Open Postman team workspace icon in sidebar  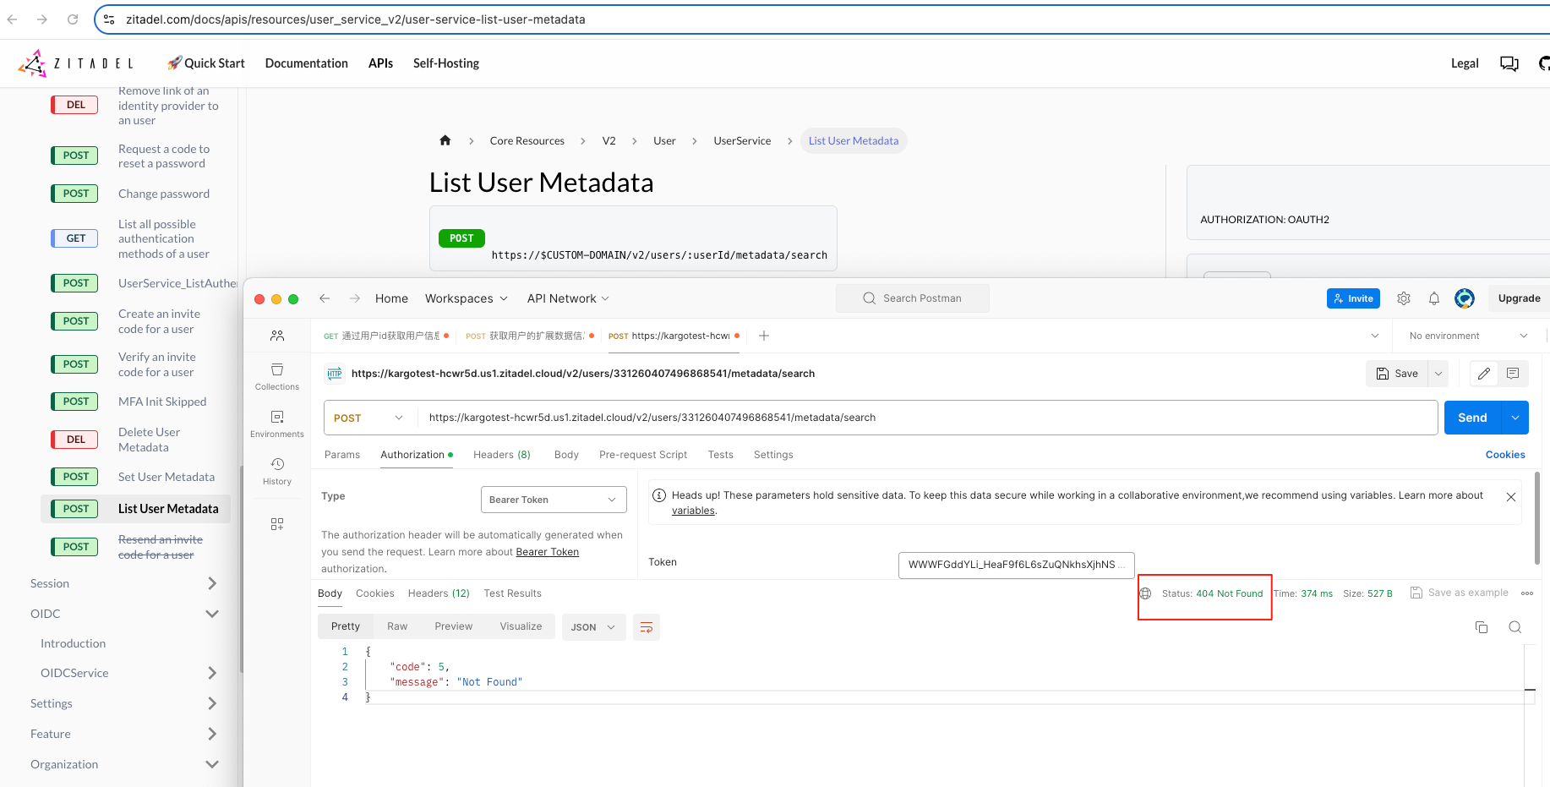click(277, 336)
